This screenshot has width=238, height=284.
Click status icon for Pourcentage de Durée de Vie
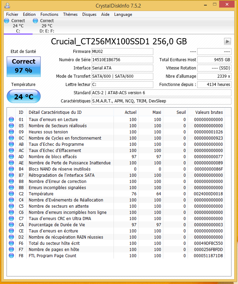[11, 225]
